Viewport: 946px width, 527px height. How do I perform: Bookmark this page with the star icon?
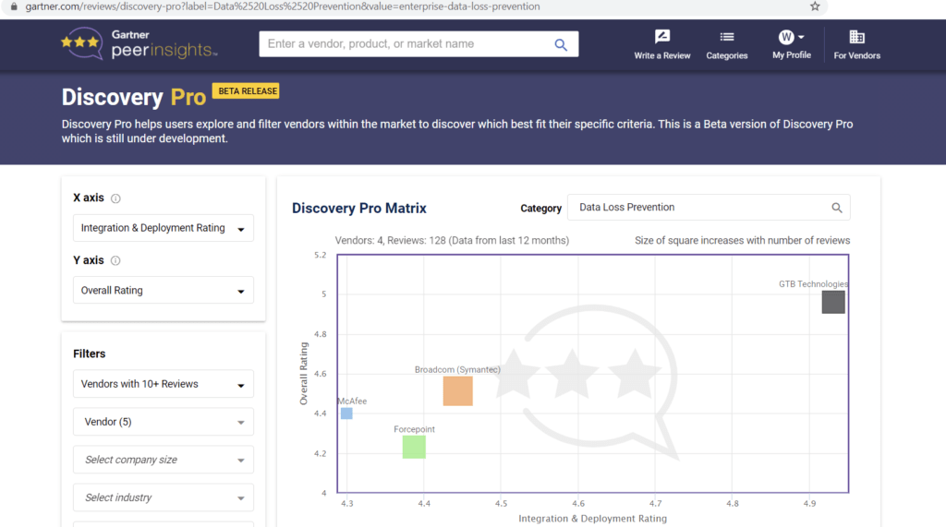(x=815, y=6)
